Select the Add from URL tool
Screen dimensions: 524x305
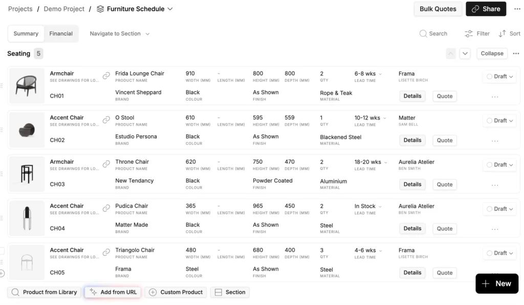112,292
